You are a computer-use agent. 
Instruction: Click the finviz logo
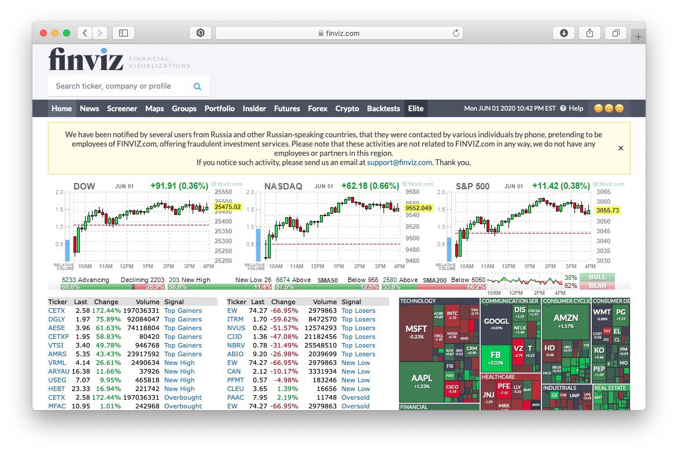coord(86,59)
